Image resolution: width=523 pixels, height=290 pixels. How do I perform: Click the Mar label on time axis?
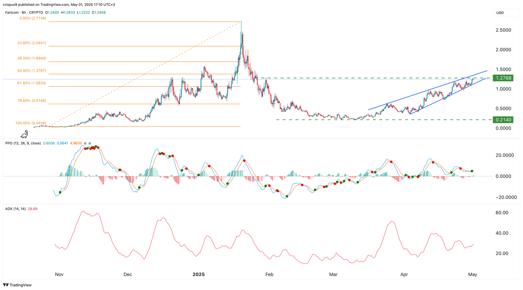333,274
